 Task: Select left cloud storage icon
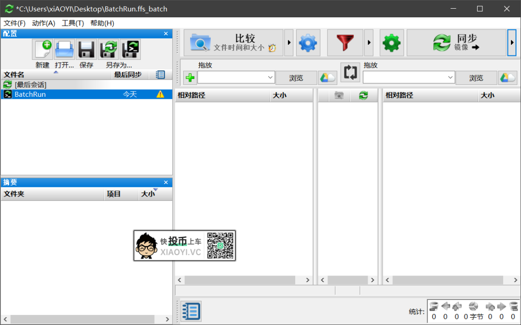point(328,78)
